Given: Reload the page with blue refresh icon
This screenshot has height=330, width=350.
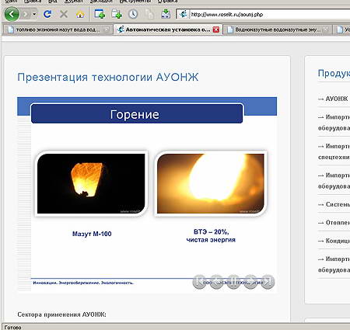Looking at the screenshot, I should pyautogui.click(x=47, y=14).
